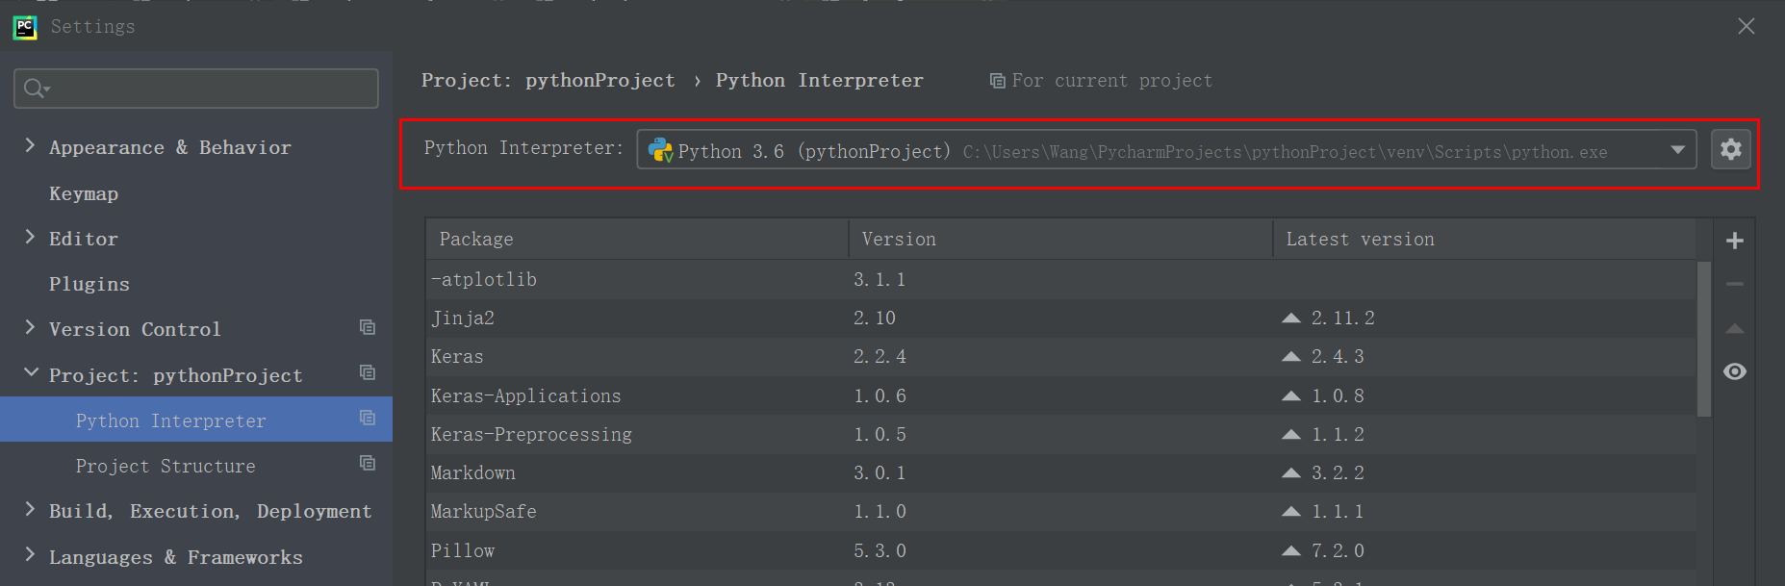Close the Settings dialog
This screenshot has width=1785, height=586.
pos(1747,26)
